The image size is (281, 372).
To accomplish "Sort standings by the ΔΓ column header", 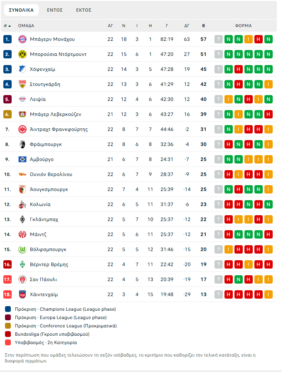I will click(187, 26).
